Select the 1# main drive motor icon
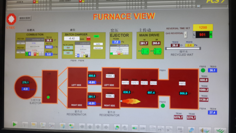Viewport: 236px width, 133px height. [x=144, y=51]
